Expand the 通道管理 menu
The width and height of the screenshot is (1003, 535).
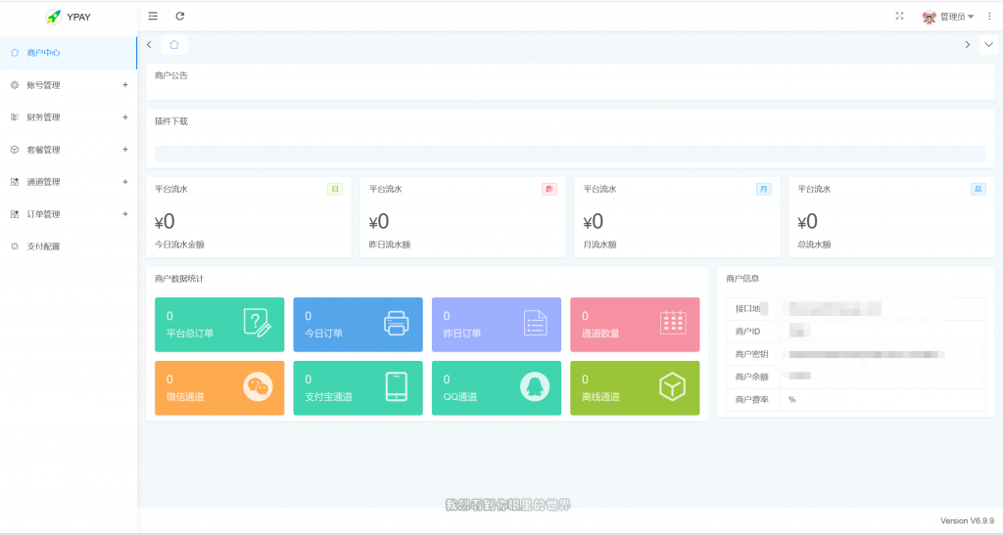67,182
